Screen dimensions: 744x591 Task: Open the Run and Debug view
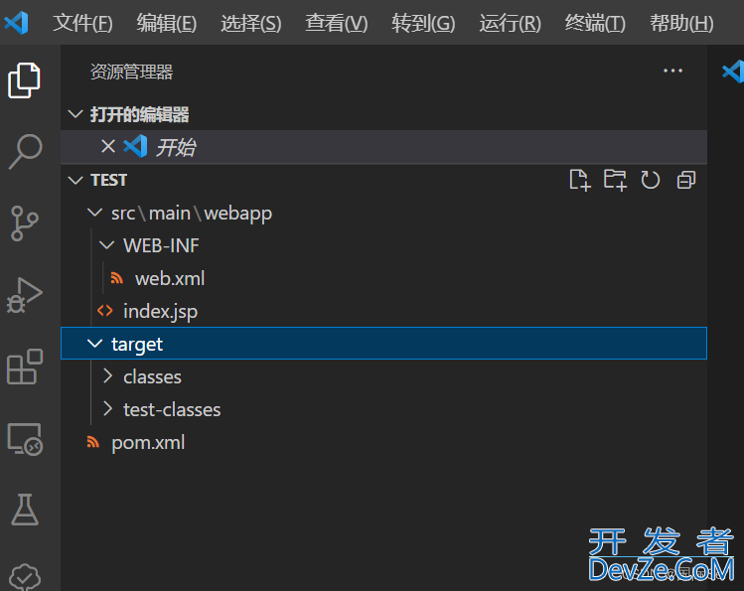24,295
